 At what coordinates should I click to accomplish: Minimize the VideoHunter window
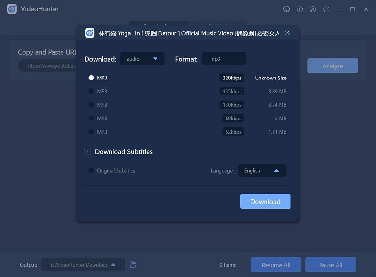pos(339,9)
